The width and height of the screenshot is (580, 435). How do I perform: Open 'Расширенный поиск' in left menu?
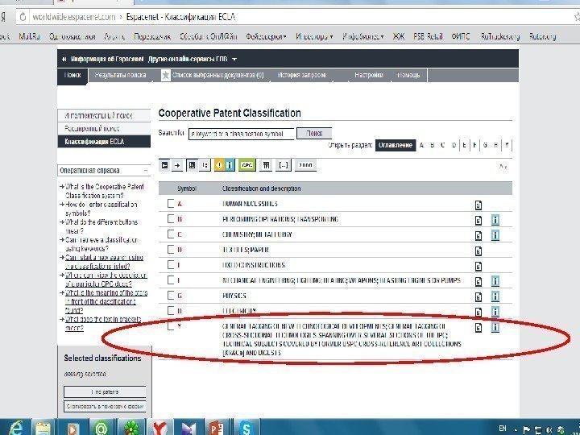click(x=104, y=129)
